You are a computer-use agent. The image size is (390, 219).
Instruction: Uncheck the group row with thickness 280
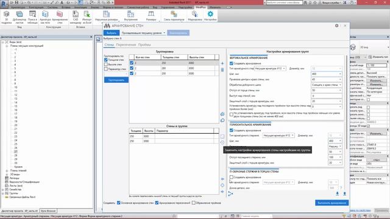[132, 68]
